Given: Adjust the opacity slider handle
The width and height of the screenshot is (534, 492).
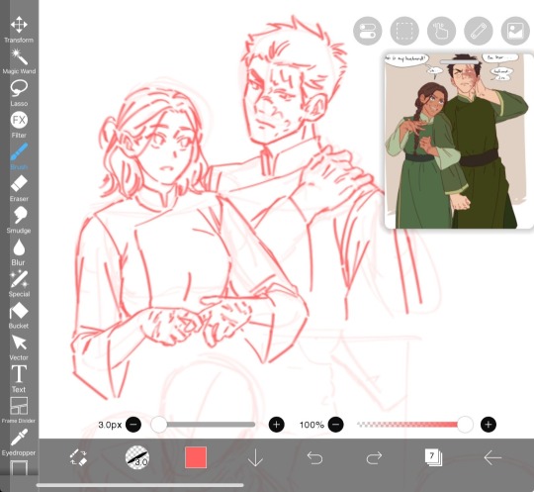Looking at the screenshot, I should (465, 425).
